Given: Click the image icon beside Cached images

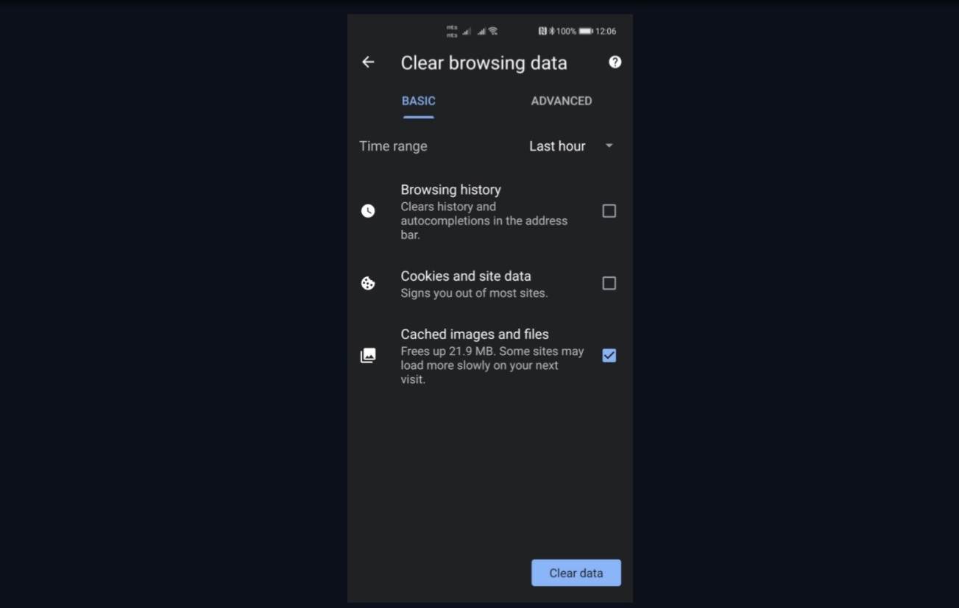Looking at the screenshot, I should tap(368, 354).
